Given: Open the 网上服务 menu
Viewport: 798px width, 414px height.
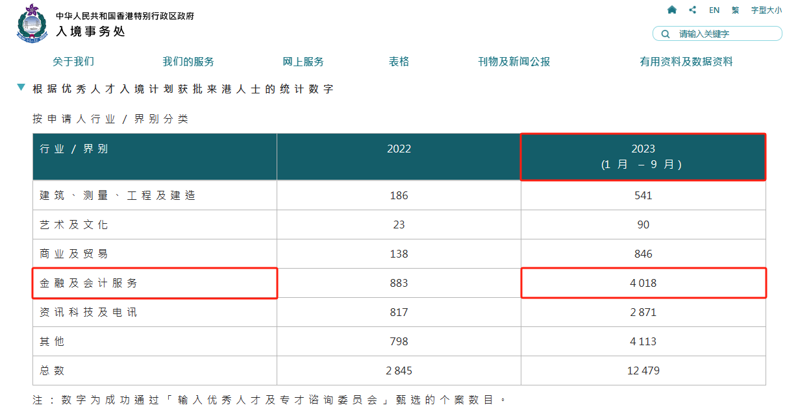Looking at the screenshot, I should [x=303, y=62].
